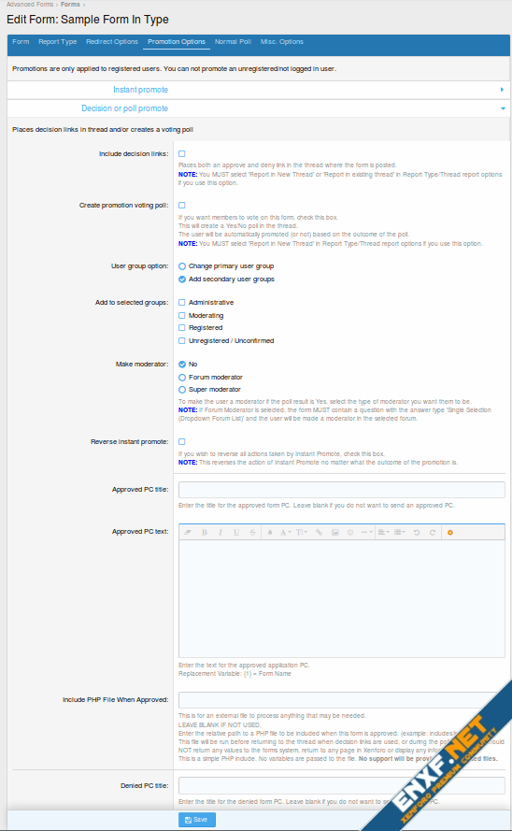Insert a smilie from the editor toolbar
Viewport: 512px width, 831px height.
[350, 532]
